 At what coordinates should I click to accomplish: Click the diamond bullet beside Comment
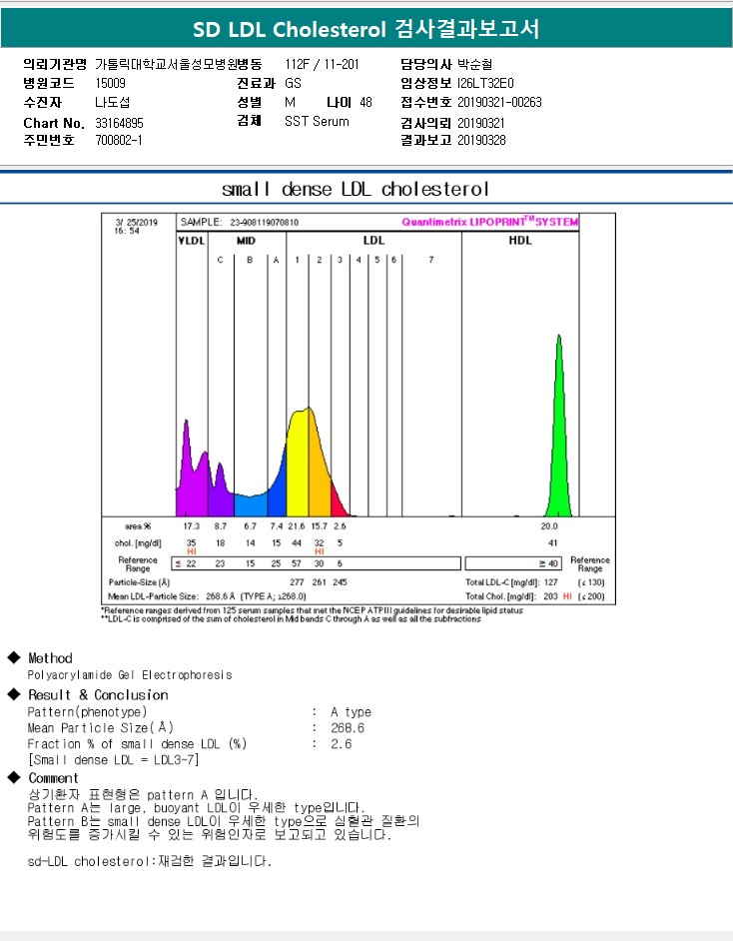coord(14,777)
